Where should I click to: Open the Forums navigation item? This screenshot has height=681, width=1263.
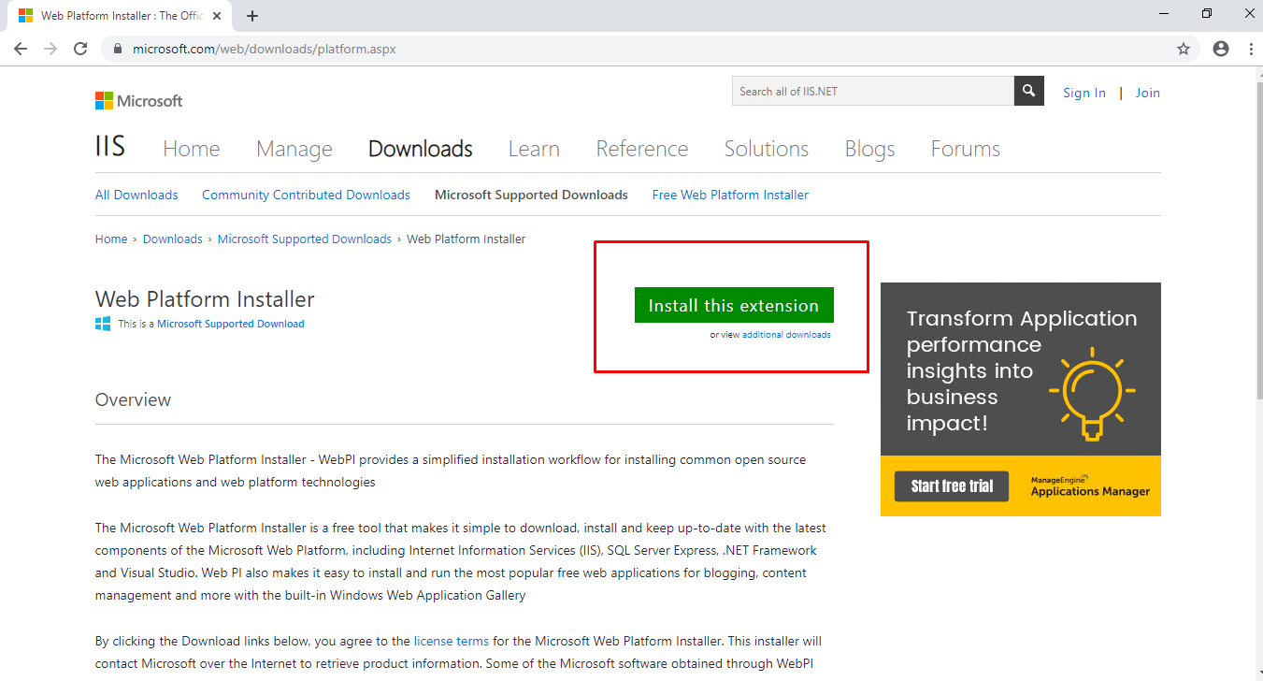coord(966,149)
